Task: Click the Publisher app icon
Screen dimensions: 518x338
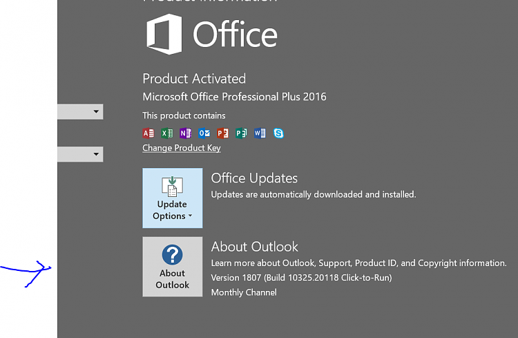Action: point(241,133)
